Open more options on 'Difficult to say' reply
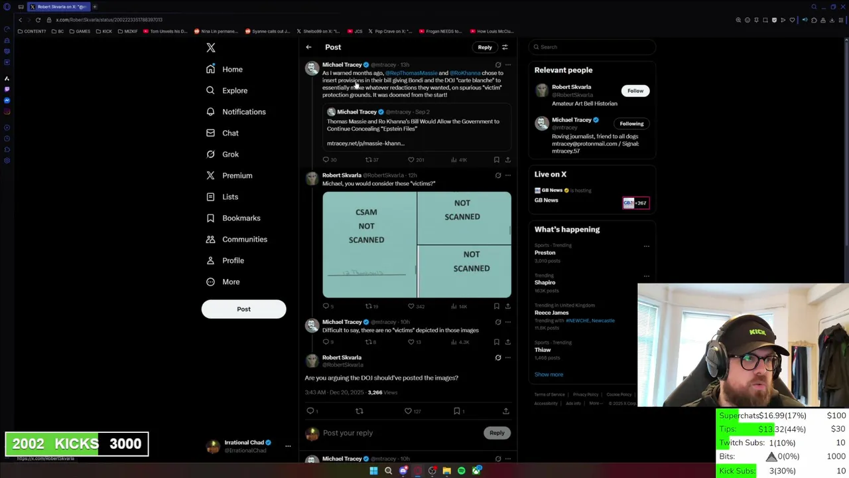Image resolution: width=849 pixels, height=478 pixels. [508, 322]
